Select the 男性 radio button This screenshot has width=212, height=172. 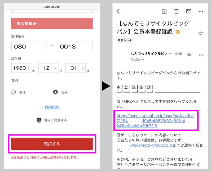pyautogui.click(x=14, y=92)
